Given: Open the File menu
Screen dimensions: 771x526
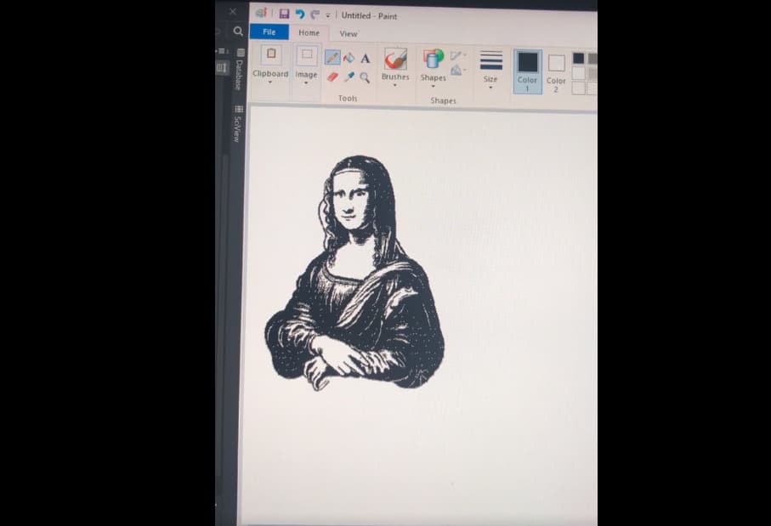Looking at the screenshot, I should click(x=269, y=31).
